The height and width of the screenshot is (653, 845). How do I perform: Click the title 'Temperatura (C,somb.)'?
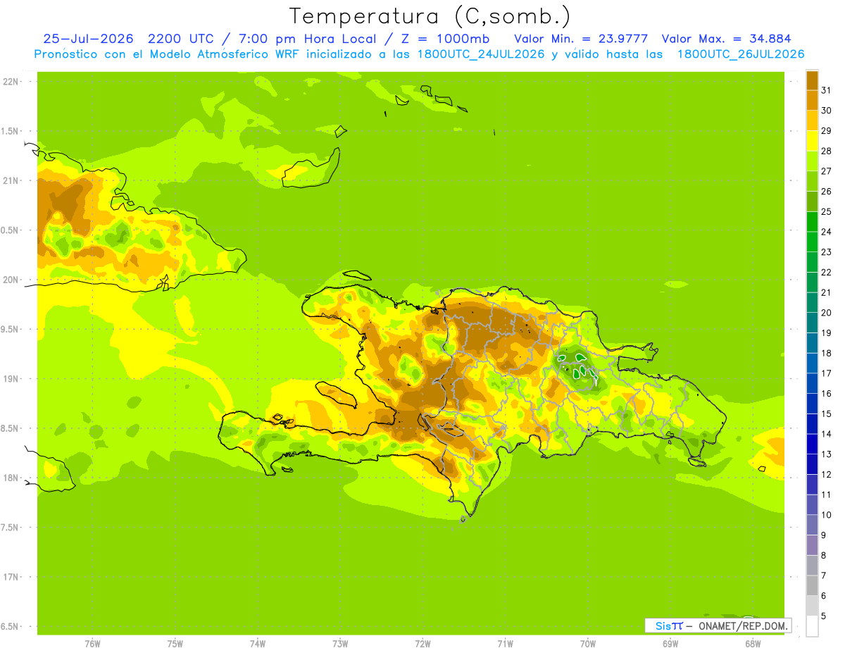[430, 15]
